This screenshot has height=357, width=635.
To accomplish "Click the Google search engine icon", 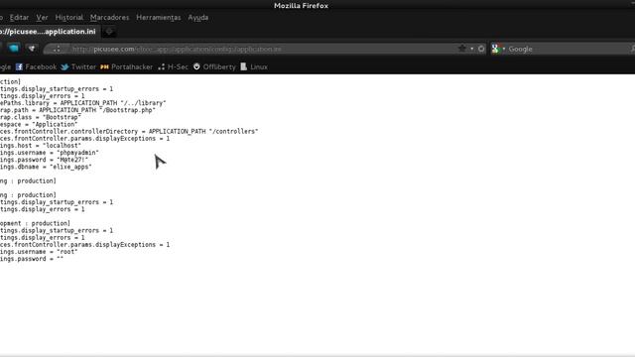I will click(495, 49).
